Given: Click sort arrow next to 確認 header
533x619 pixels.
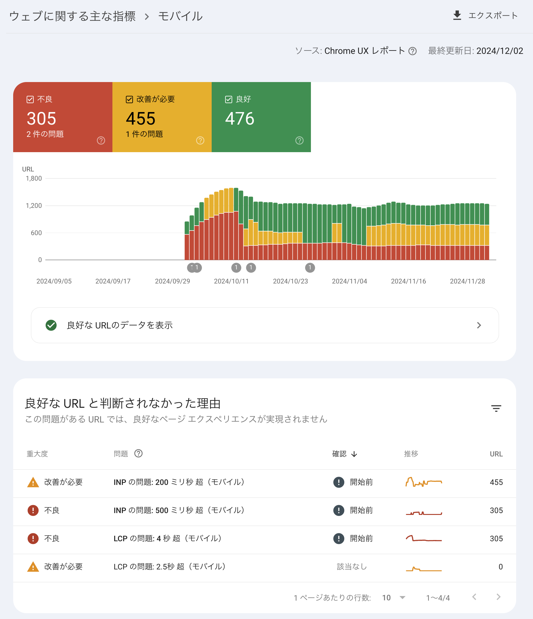Looking at the screenshot, I should pyautogui.click(x=354, y=454).
